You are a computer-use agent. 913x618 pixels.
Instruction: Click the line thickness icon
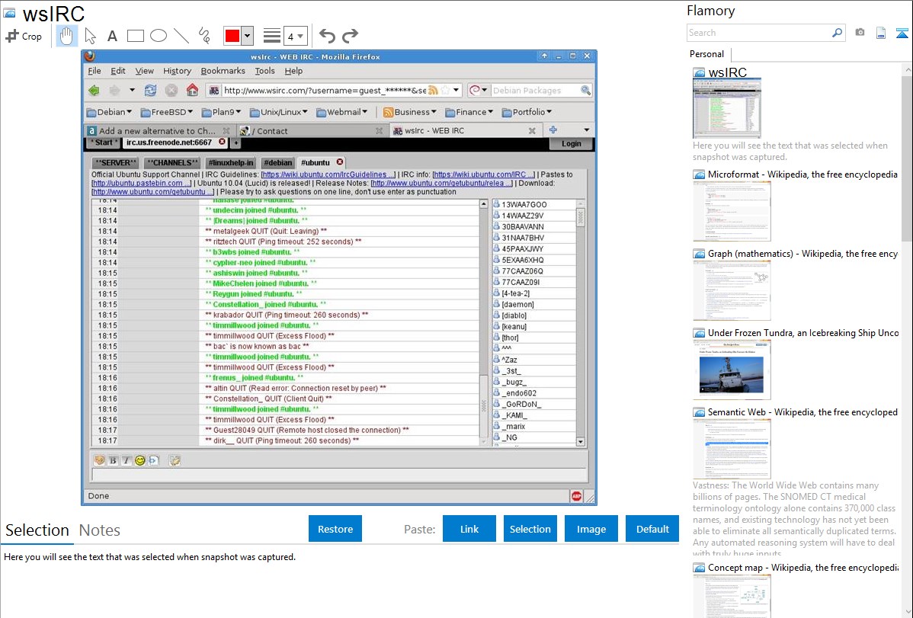(x=271, y=36)
